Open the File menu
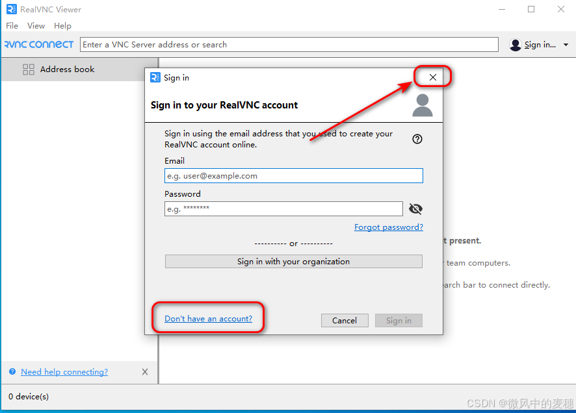Viewport: 576px width, 413px height. point(12,26)
